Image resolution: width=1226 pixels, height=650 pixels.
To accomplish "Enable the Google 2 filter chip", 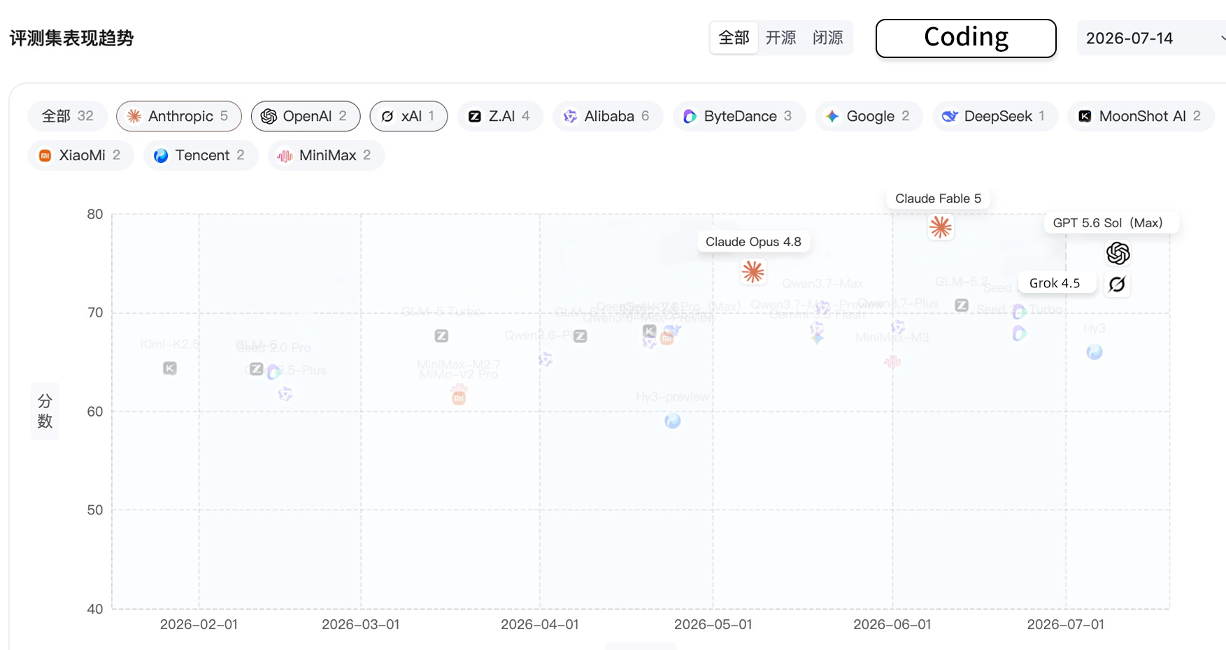I will pos(869,116).
